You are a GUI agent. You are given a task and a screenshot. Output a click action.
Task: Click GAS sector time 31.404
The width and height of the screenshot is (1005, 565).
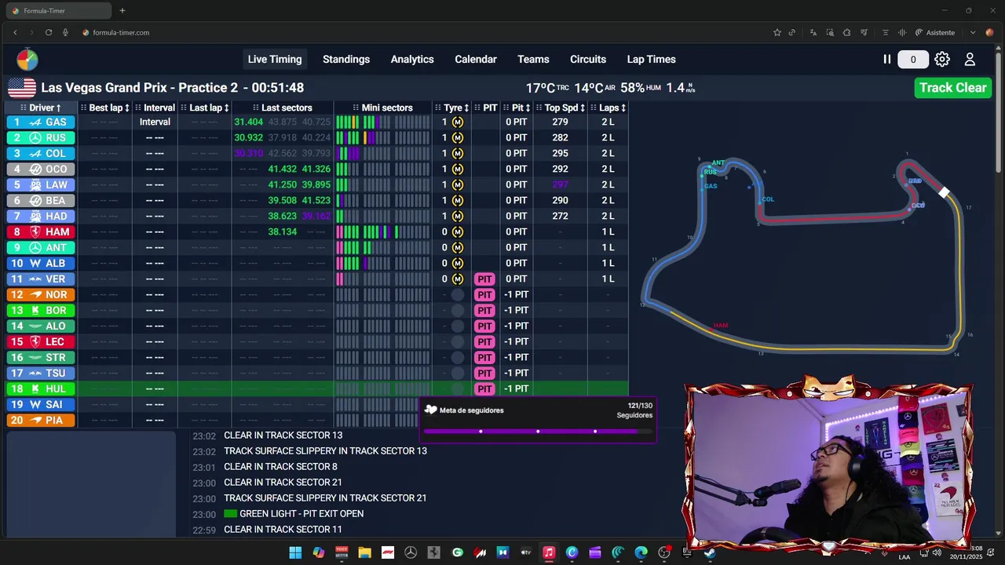tap(248, 122)
